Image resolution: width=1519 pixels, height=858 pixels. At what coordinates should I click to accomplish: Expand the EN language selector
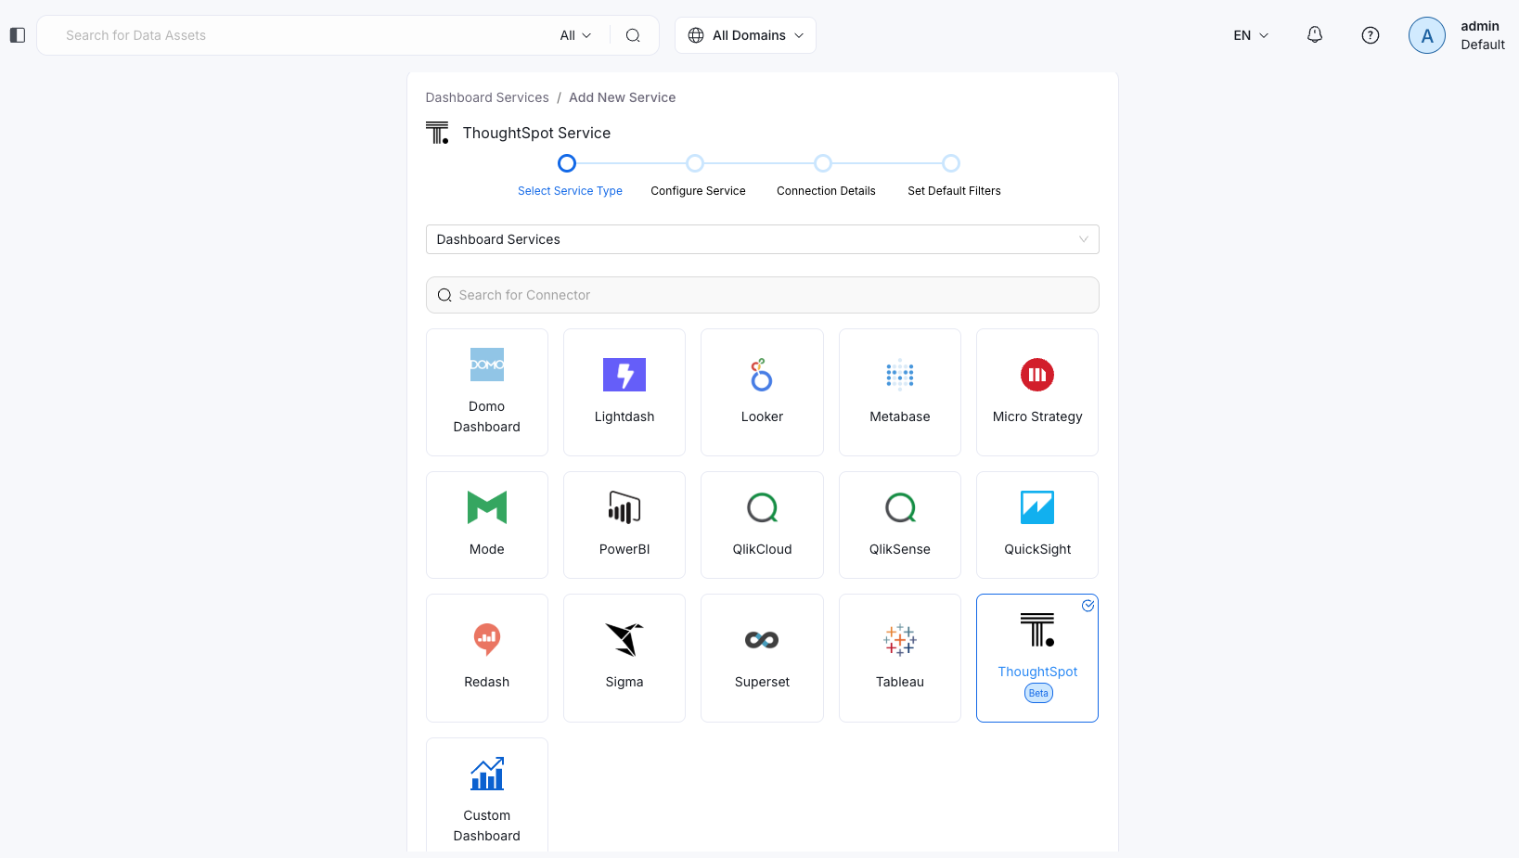1250,35
